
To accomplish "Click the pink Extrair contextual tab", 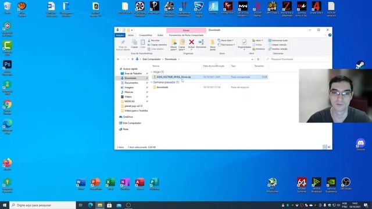I will 186,30.
